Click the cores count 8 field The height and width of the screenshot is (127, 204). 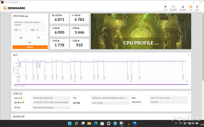click(x=21, y=30)
